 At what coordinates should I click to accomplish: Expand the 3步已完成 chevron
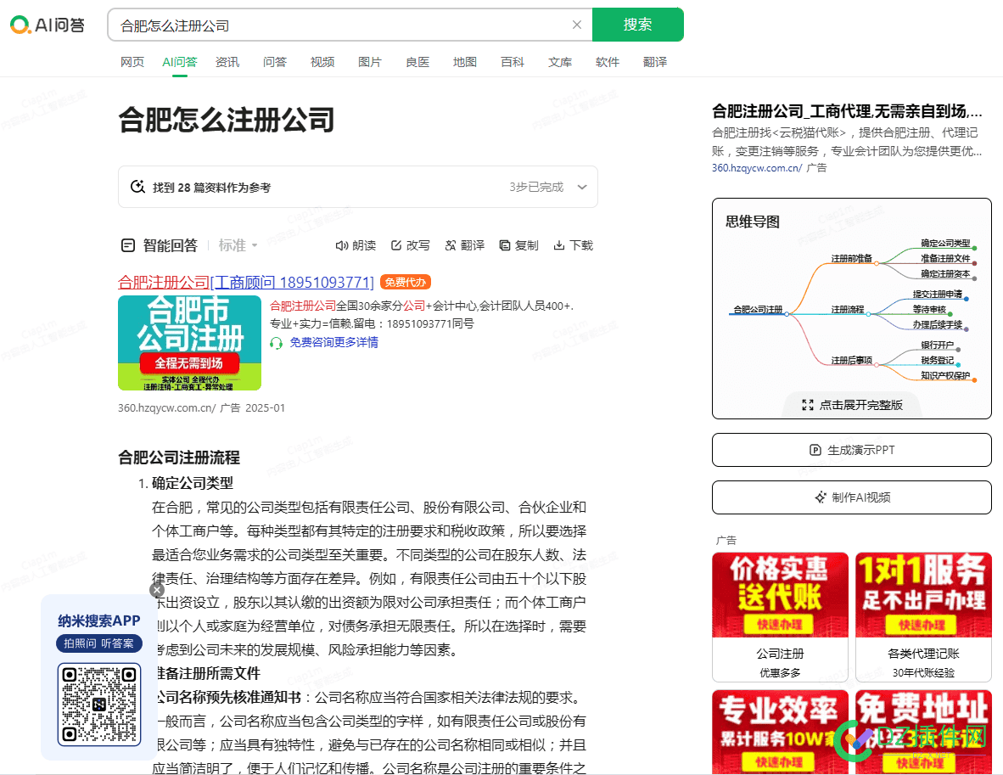[582, 187]
